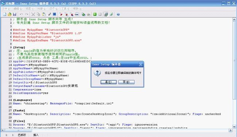Open the 运行(R) menu
Viewport: 237px width, 137px height.
pyautogui.click(x=54, y=9)
